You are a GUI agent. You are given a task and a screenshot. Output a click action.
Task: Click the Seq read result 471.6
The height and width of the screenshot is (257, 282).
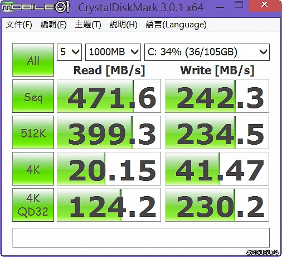tap(109, 96)
